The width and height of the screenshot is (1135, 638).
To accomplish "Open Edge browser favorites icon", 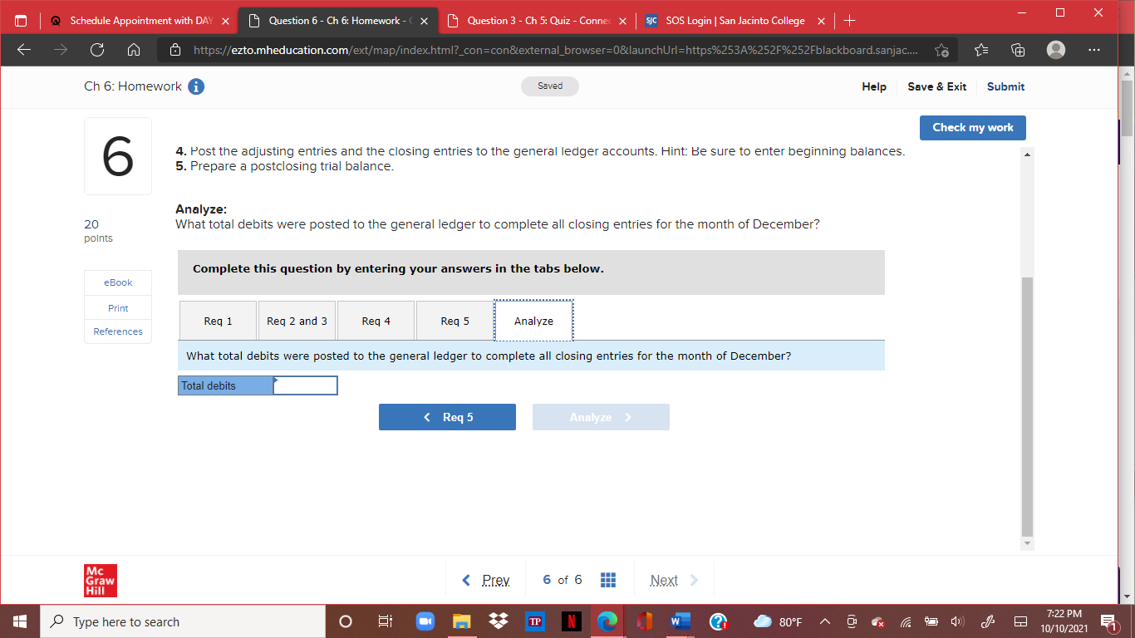I will click(x=981, y=50).
